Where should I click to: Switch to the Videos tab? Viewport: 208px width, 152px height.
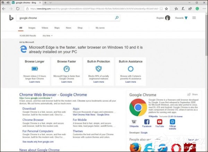click(x=45, y=28)
